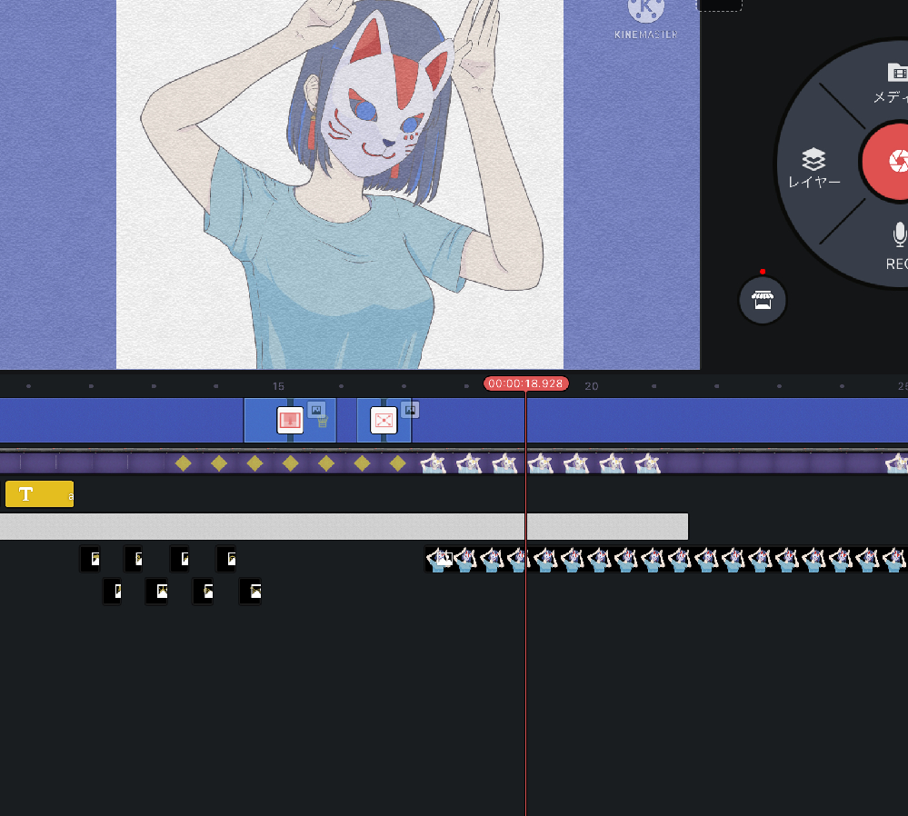The height and width of the screenshot is (816, 908).
Task: Open the メディア media browser
Action: coord(892,83)
